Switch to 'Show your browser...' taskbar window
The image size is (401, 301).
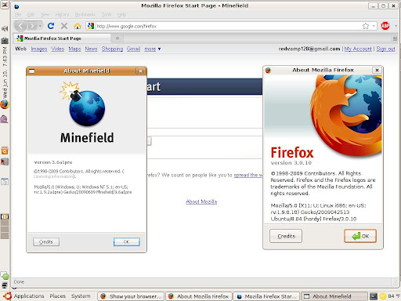(x=132, y=296)
